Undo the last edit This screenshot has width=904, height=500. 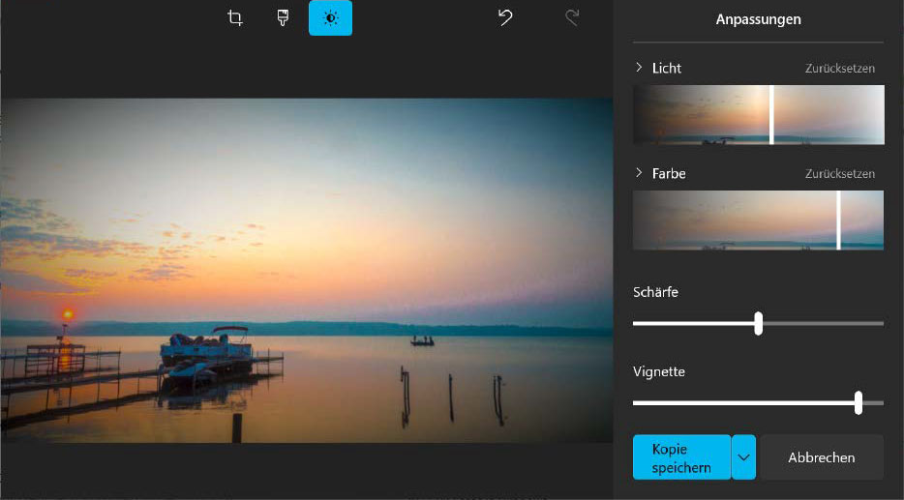click(505, 17)
